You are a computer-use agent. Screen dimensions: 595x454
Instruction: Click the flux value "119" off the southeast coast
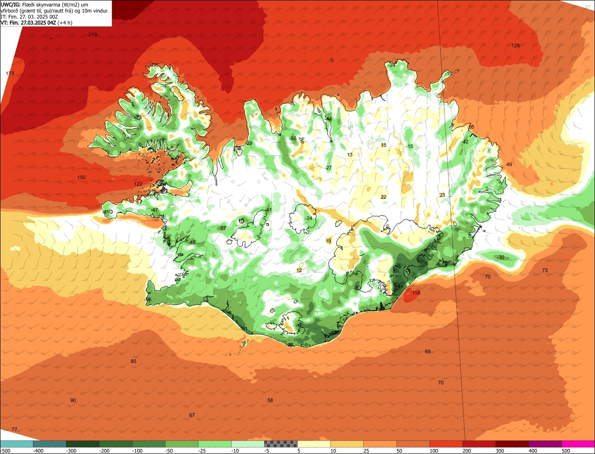(416, 293)
